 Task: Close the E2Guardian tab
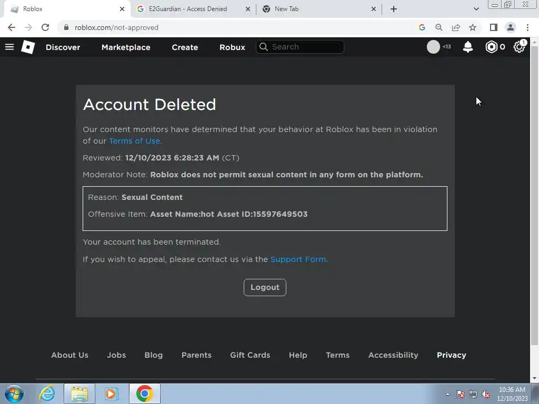tap(247, 9)
